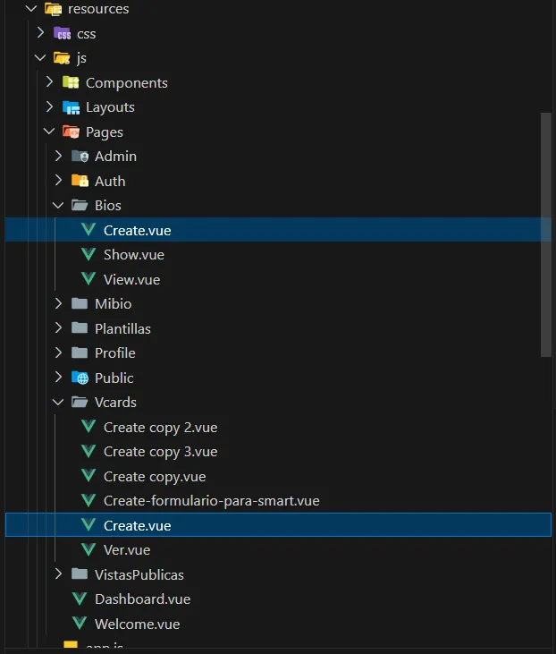Click the Layouts folder icon
The image size is (556, 654).
click(71, 107)
